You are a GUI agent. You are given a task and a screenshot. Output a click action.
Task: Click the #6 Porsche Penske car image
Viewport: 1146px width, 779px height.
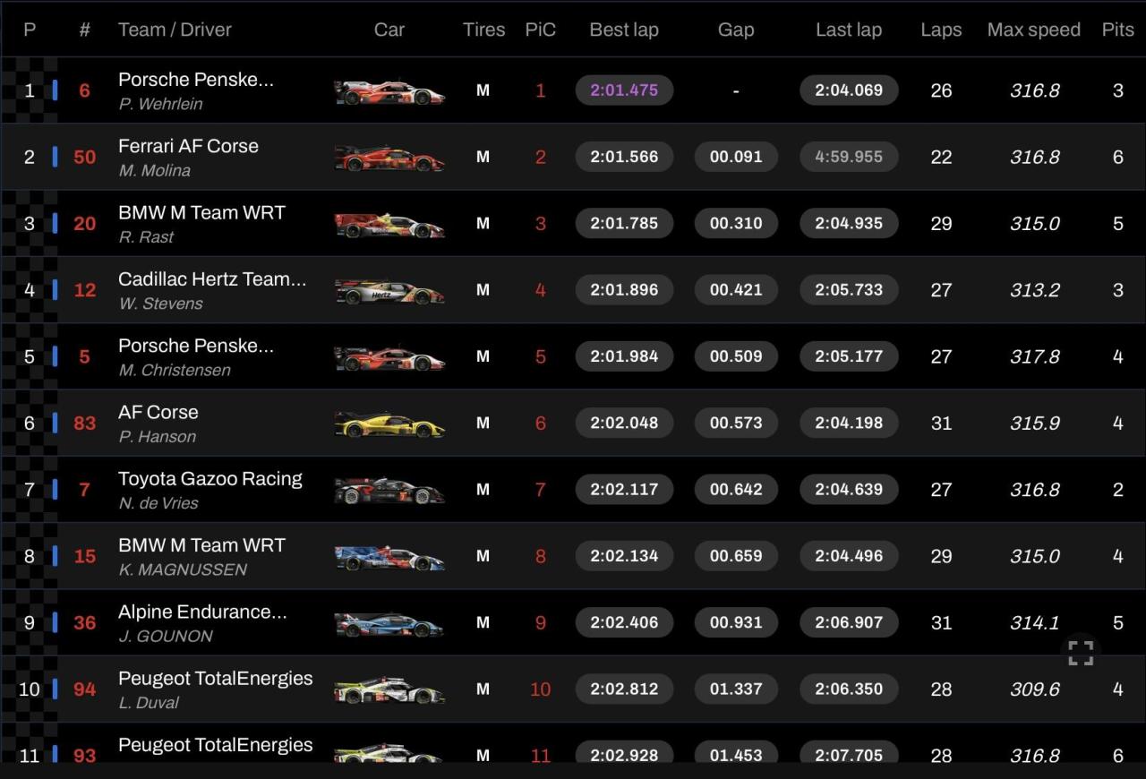[x=389, y=91]
